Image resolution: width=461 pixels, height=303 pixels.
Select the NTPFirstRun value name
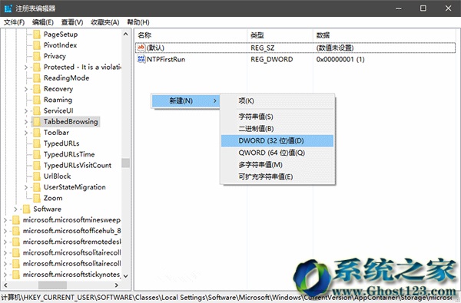[166, 59]
